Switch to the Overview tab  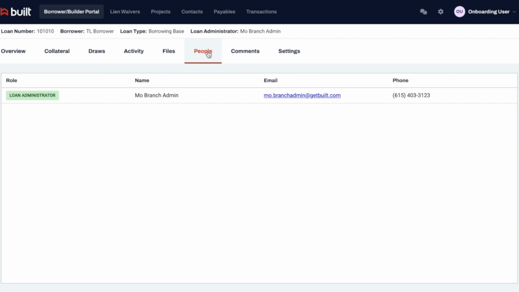pyautogui.click(x=12, y=51)
